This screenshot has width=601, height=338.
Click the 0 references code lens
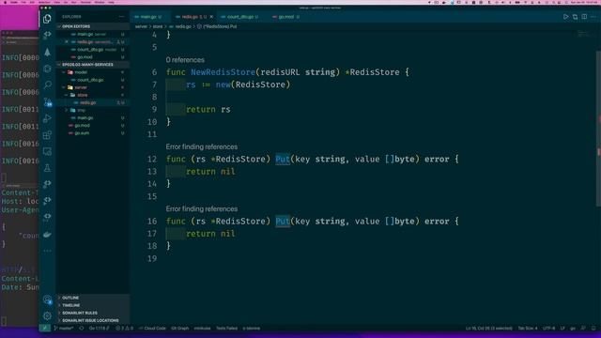pyautogui.click(x=185, y=60)
